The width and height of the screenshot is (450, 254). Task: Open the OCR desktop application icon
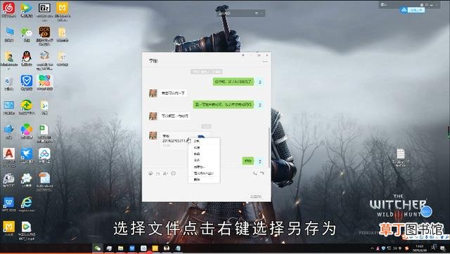tap(44, 36)
